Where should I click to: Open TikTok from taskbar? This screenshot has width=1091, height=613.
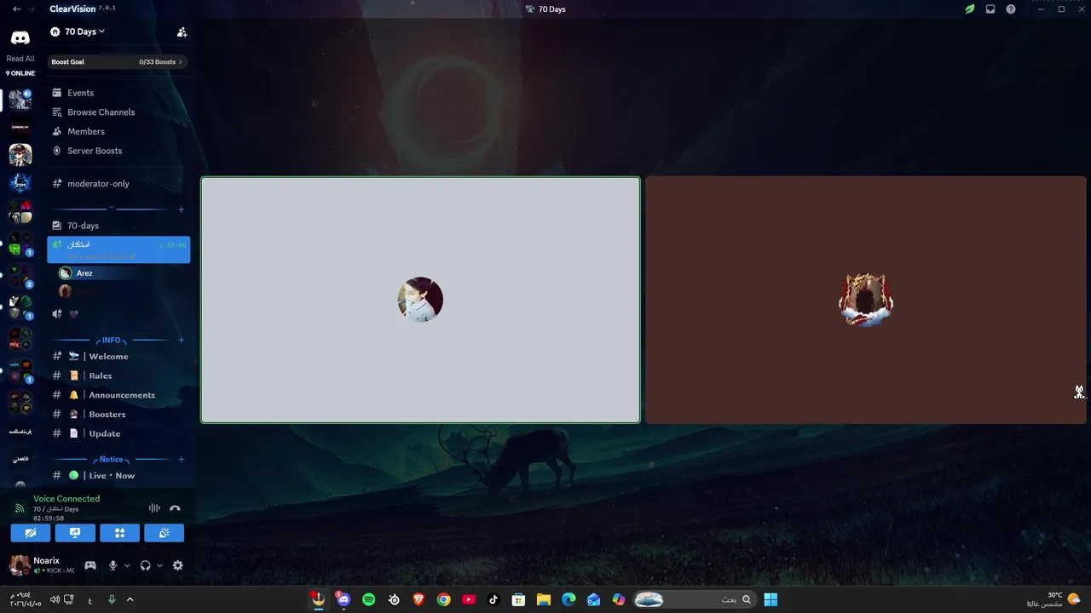pos(494,599)
